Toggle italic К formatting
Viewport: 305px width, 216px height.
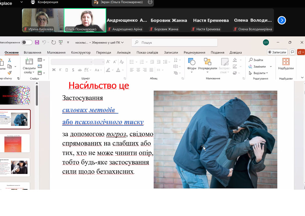[60, 70]
